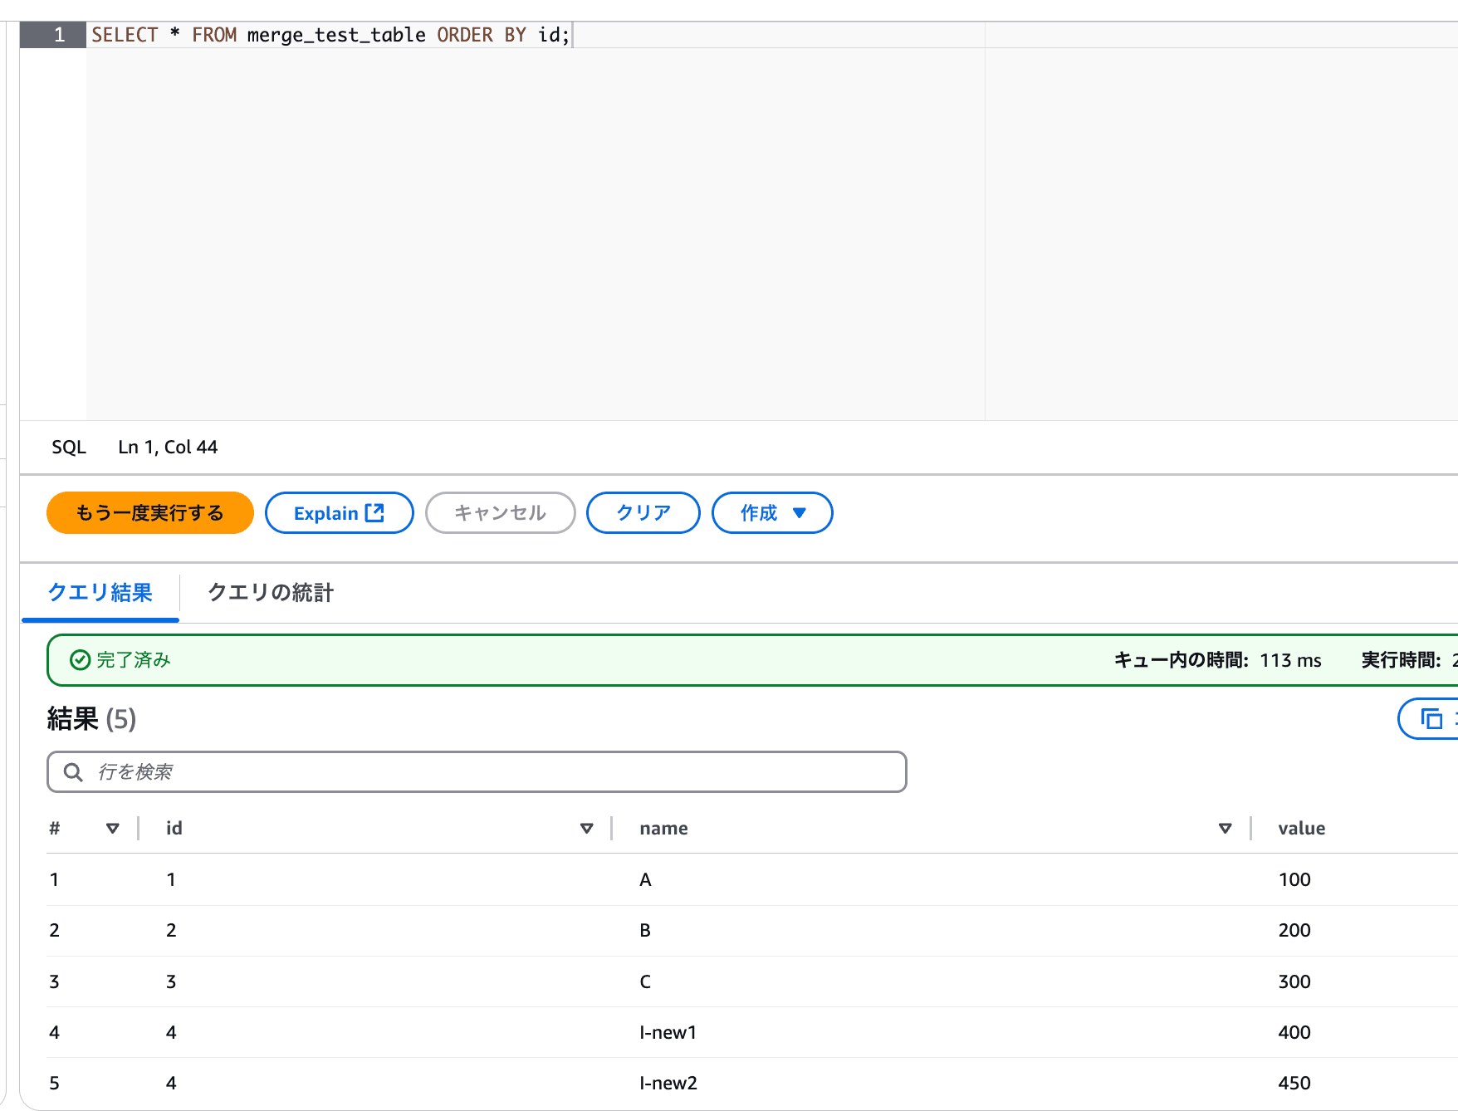Click the 結果 (5) heading

point(91,718)
